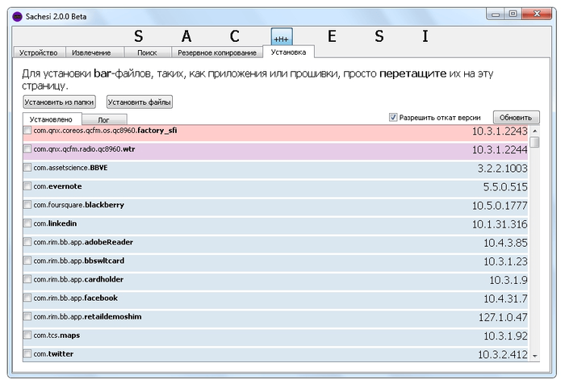565x384 pixels.
Task: Toggle Разрешить откат версии checkbox
Action: click(x=393, y=118)
